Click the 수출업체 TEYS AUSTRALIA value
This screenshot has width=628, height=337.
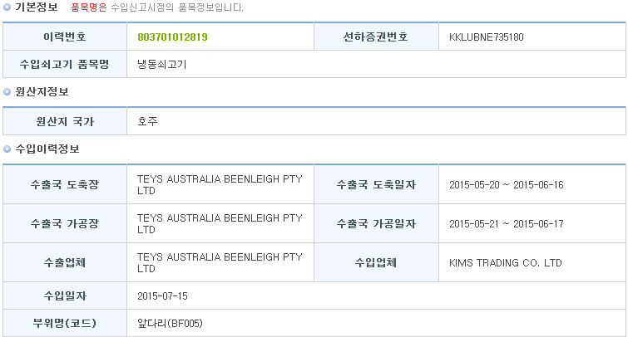coord(220,262)
